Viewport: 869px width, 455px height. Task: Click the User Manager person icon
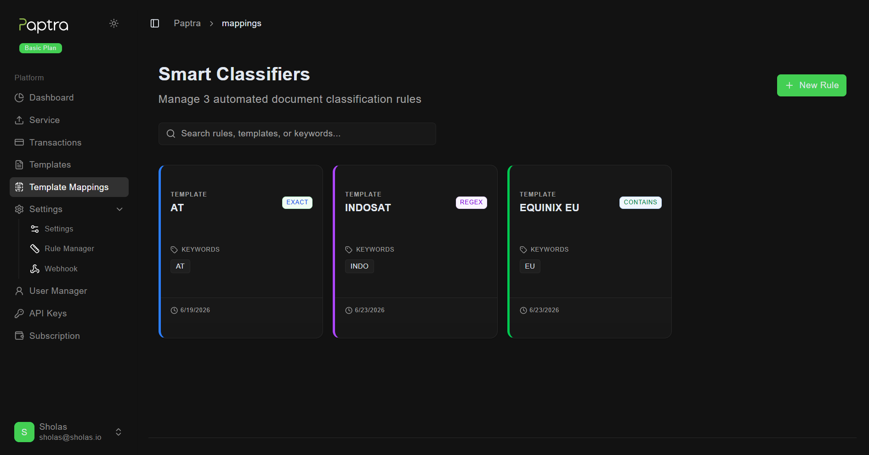coord(19,291)
